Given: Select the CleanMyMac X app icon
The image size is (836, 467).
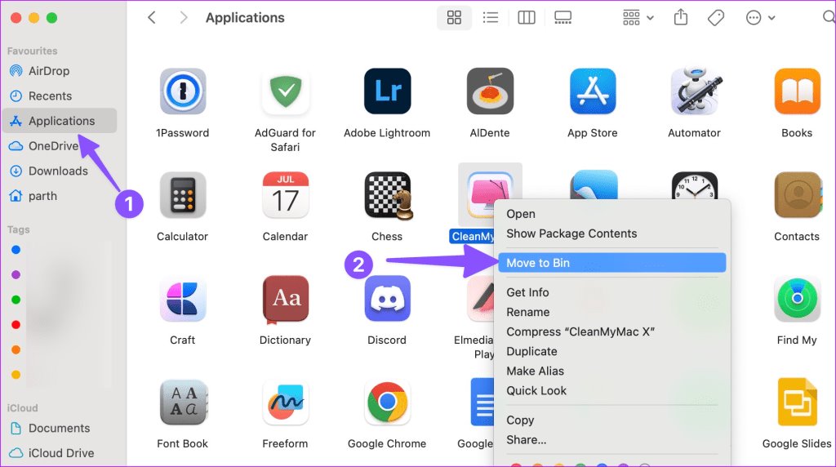Looking at the screenshot, I should click(490, 192).
